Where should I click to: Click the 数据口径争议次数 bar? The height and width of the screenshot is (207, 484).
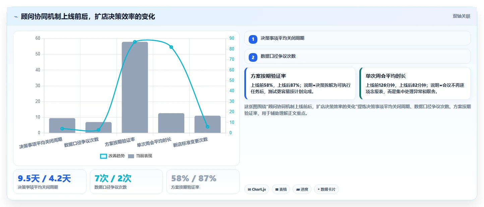[x=99, y=128]
